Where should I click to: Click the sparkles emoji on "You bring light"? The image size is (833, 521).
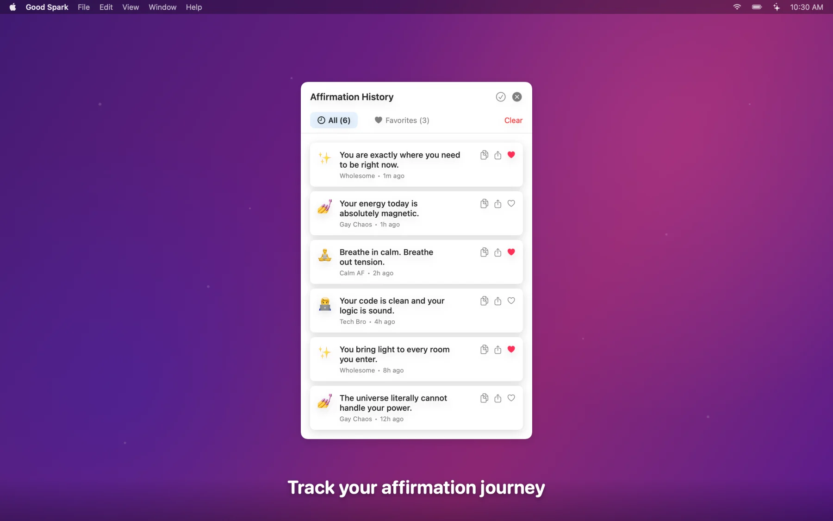[x=325, y=352]
